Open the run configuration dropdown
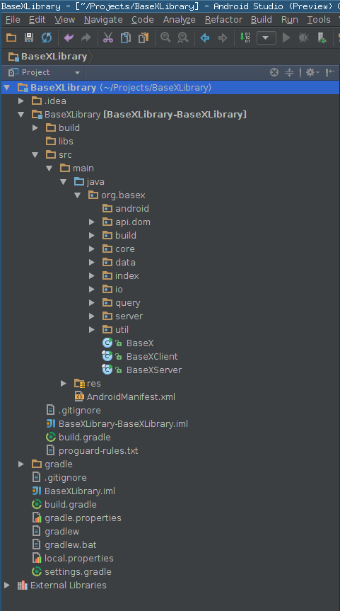Viewport: 340px width, 611px height. coord(266,38)
